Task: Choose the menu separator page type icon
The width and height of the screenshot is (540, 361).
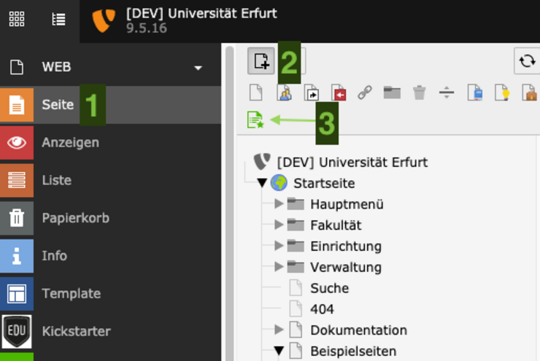Action: 447,93
